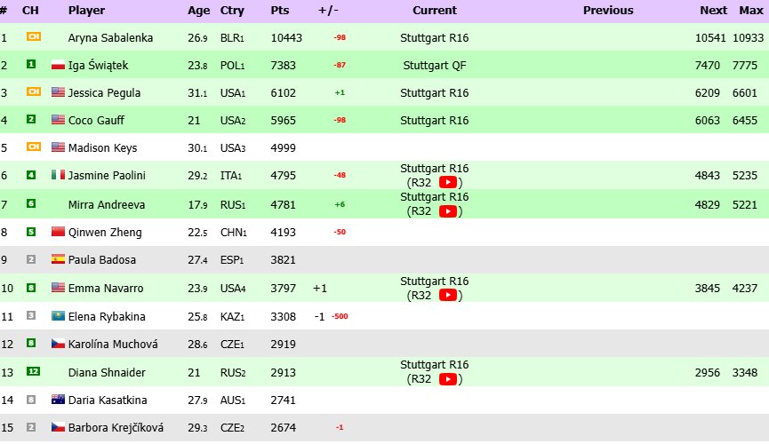769x444 pixels.
Task: Click the Australian flag beside Daria Kasatkina
Action: (58, 400)
